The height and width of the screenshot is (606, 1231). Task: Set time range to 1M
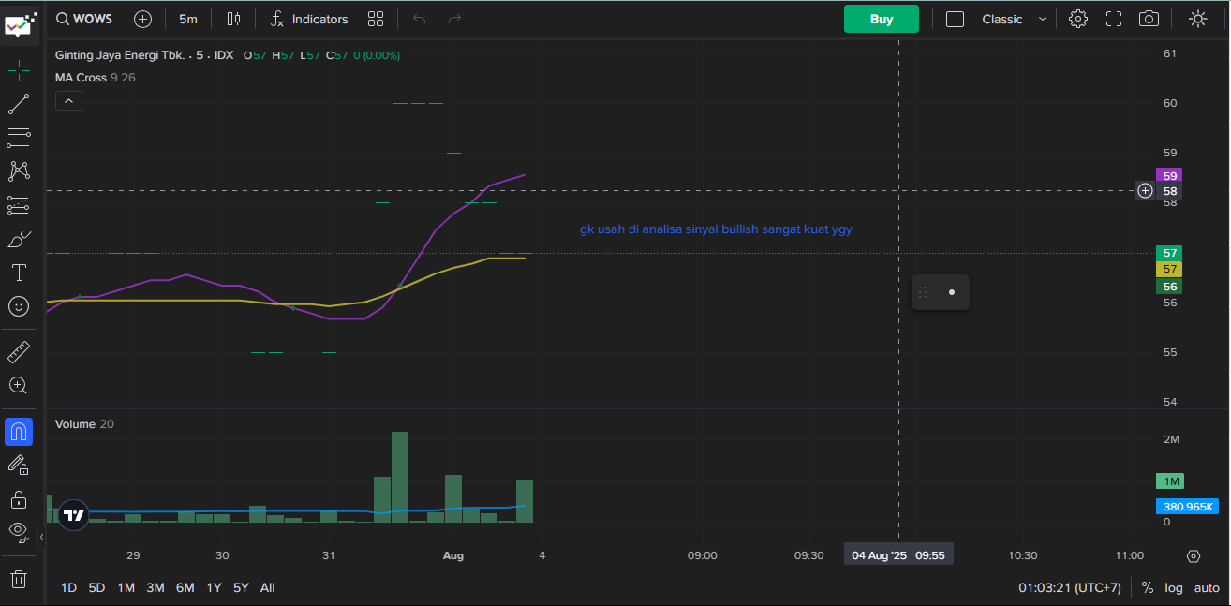126,587
